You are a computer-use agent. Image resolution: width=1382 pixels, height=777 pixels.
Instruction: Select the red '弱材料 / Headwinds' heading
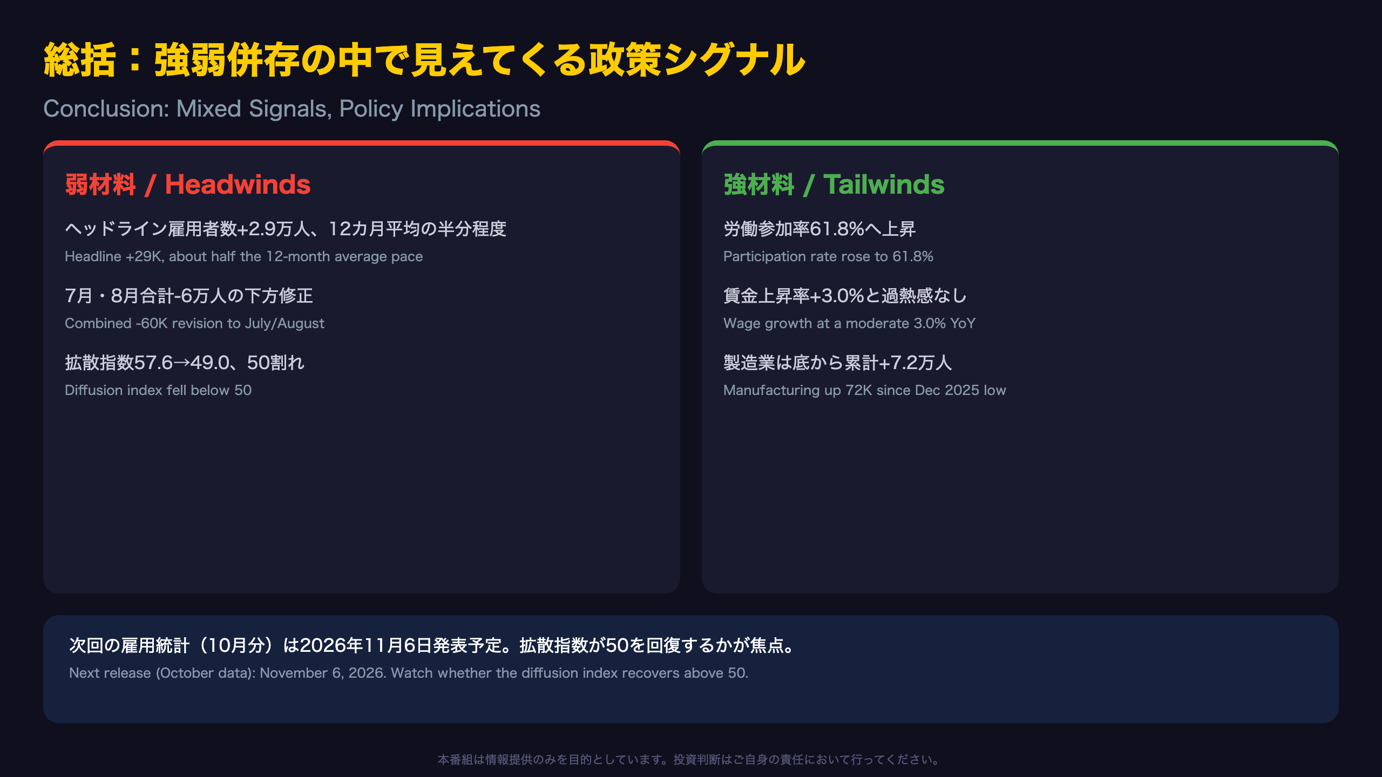pyautogui.click(x=188, y=185)
